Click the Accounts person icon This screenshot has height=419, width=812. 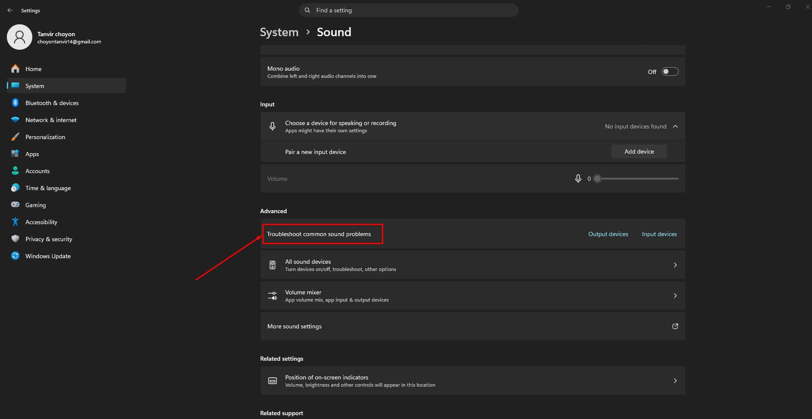[15, 171]
